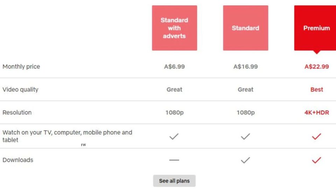Click the Best video quality value
The height and width of the screenshot is (196, 336).
coord(316,90)
